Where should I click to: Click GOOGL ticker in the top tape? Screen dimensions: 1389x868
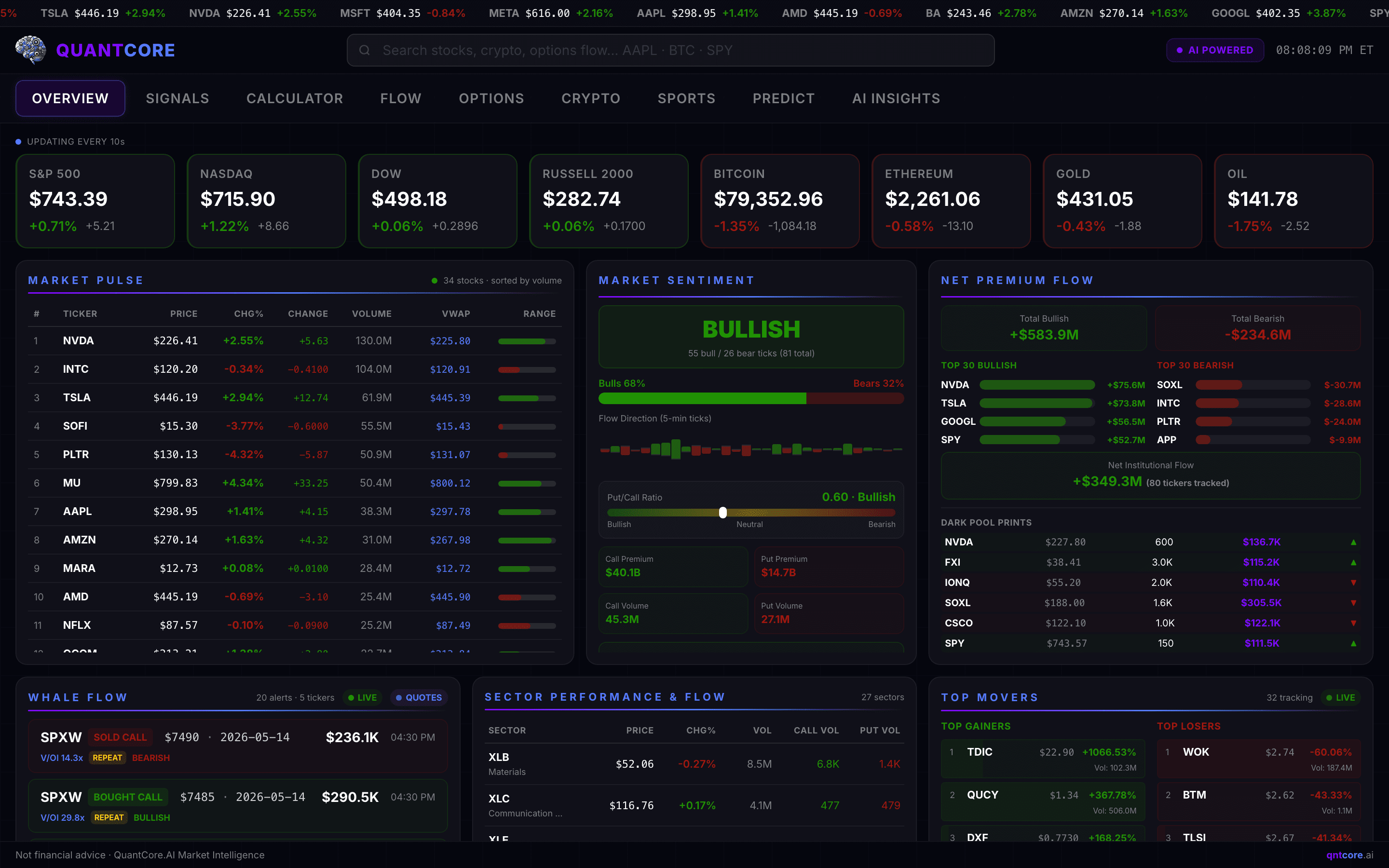point(1230,13)
